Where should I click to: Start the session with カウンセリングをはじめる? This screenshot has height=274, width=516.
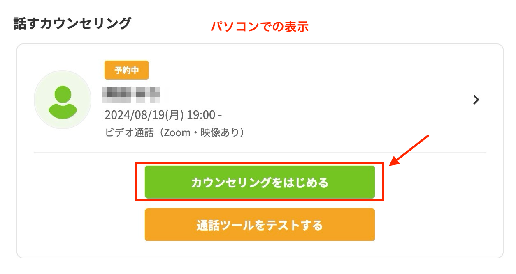click(260, 182)
